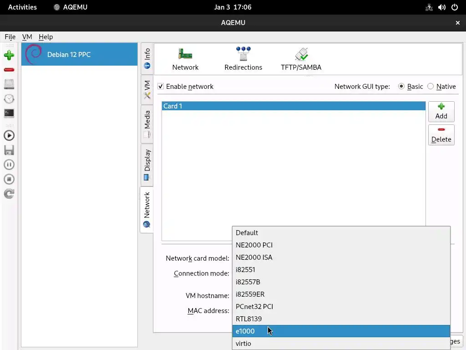Select the Basic network GUI type
Screen dimensions: 466x350
[x=401, y=86]
